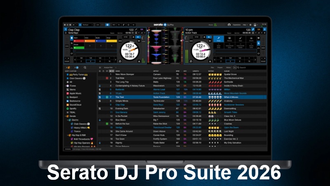Show previous loop sizes on deck 1

75,60
